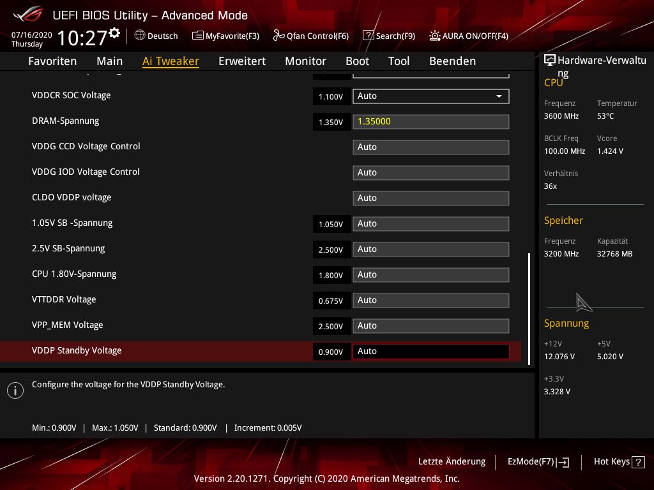This screenshot has height=490, width=654.
Task: Click the 2.5V SB-Spannung Auto field
Action: point(431,249)
